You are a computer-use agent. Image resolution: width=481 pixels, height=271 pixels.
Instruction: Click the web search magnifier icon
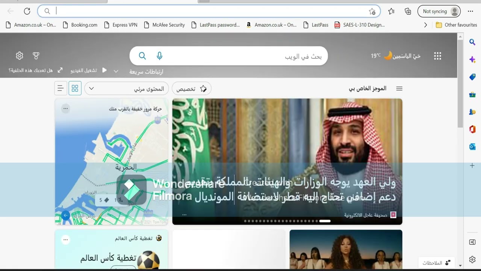point(142,56)
